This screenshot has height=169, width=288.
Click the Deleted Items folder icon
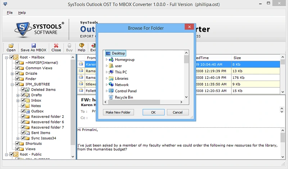point(27,90)
